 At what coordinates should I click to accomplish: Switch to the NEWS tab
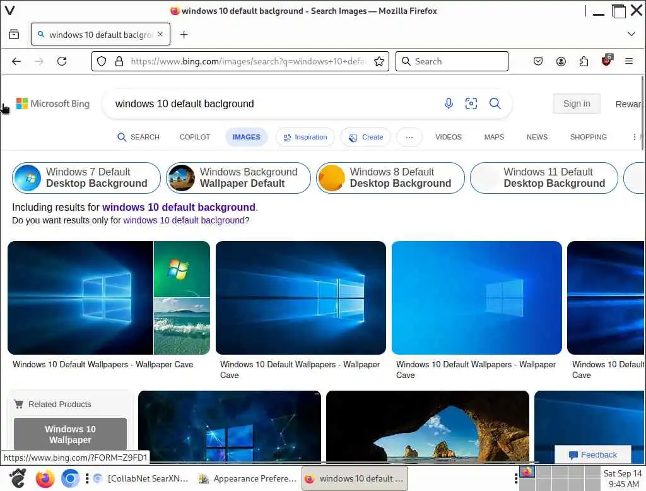click(537, 137)
